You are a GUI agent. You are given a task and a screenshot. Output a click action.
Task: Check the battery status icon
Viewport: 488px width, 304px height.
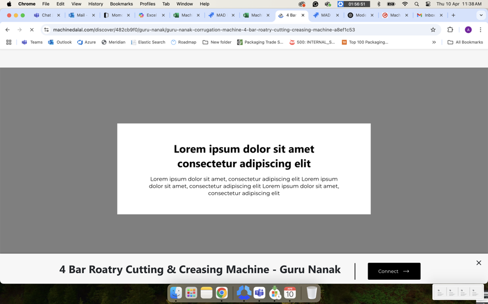pos(391,4)
